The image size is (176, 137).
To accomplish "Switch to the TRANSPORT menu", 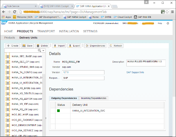I will point(46,31).
